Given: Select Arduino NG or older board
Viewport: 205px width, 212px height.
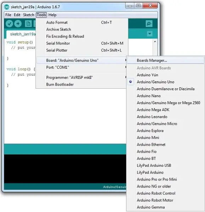Looking at the screenshot, I should 165,186.
